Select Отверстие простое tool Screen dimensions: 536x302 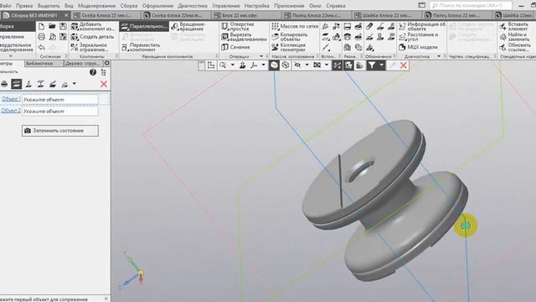[238, 26]
